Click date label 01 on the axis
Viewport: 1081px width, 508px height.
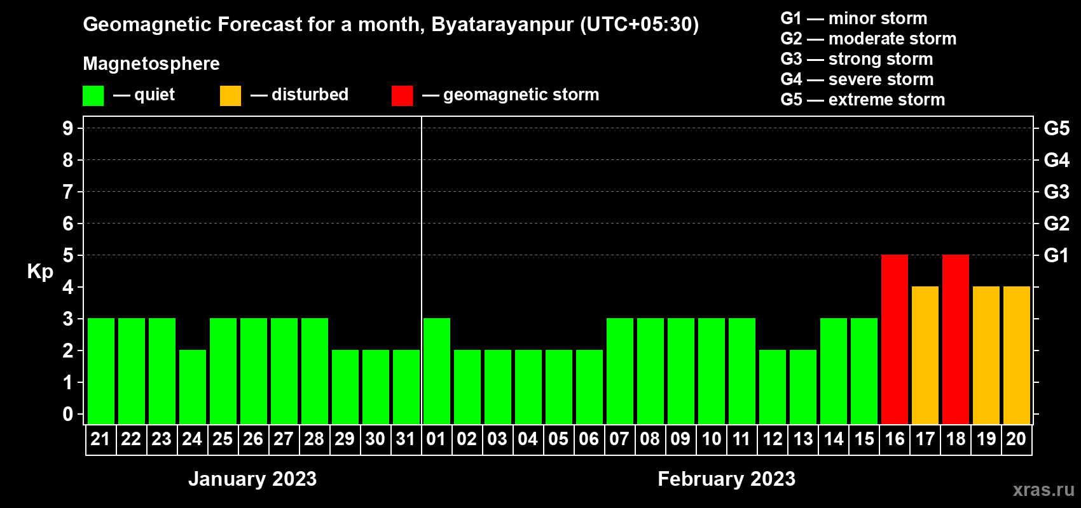coord(436,439)
